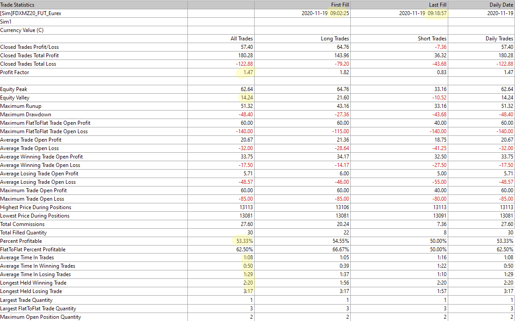The height and width of the screenshot is (321, 515).
Task: Click the Daily Trades column label
Action: click(x=499, y=39)
